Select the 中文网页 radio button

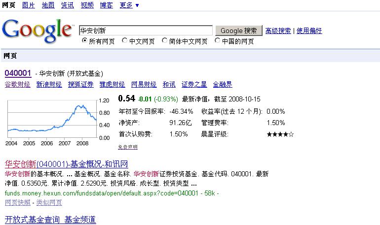[x=124, y=40]
